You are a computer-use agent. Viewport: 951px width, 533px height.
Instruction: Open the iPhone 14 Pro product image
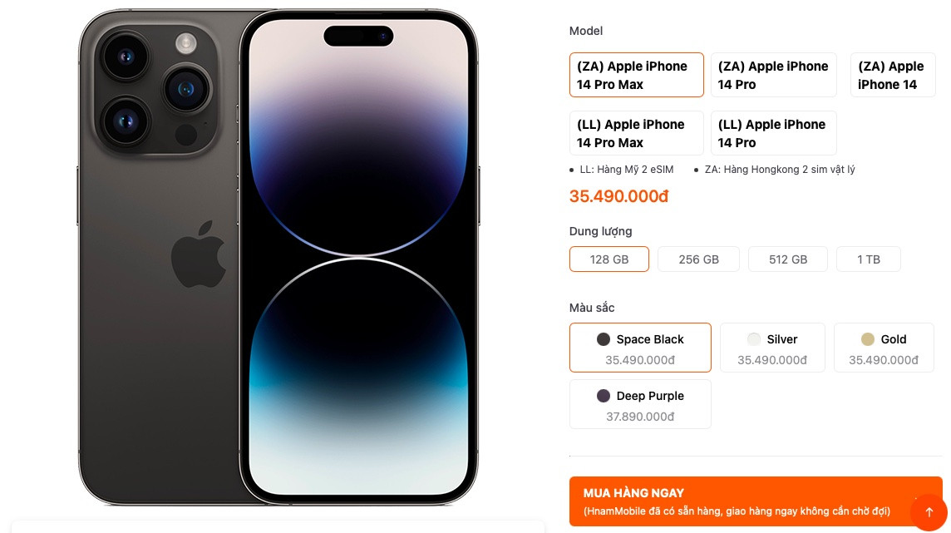278,257
